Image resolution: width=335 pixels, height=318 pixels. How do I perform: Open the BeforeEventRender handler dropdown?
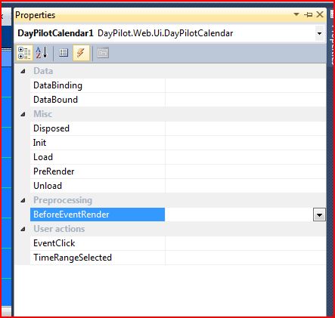click(x=319, y=215)
